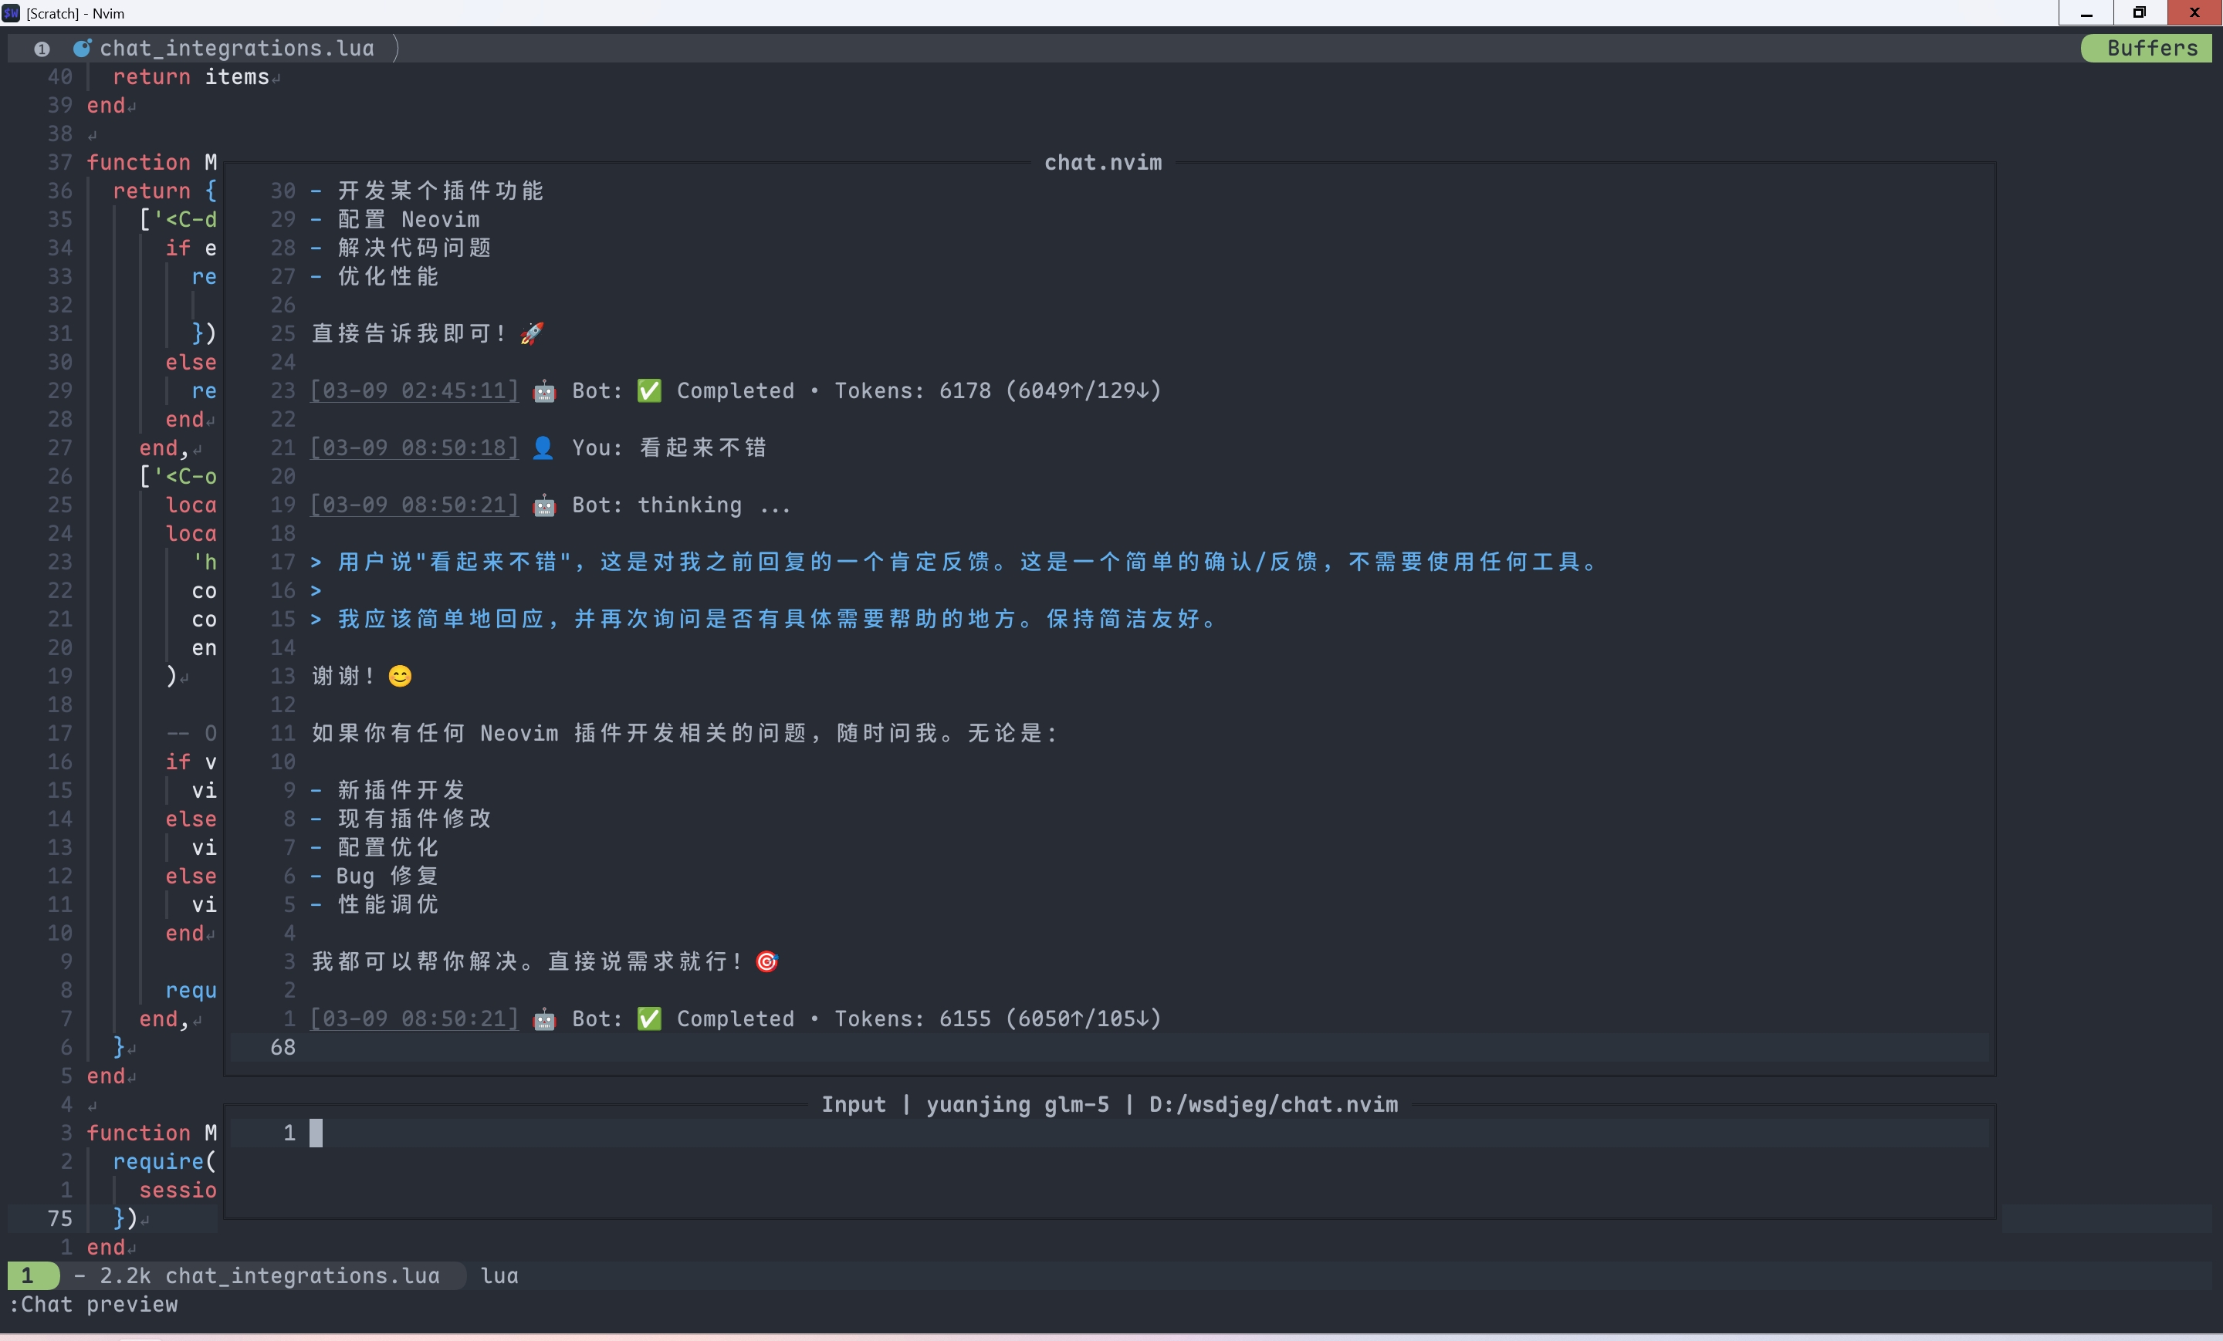Click the checkmark icon on the 02:45 Bot message
The width and height of the screenshot is (2223, 1341).
click(x=650, y=391)
